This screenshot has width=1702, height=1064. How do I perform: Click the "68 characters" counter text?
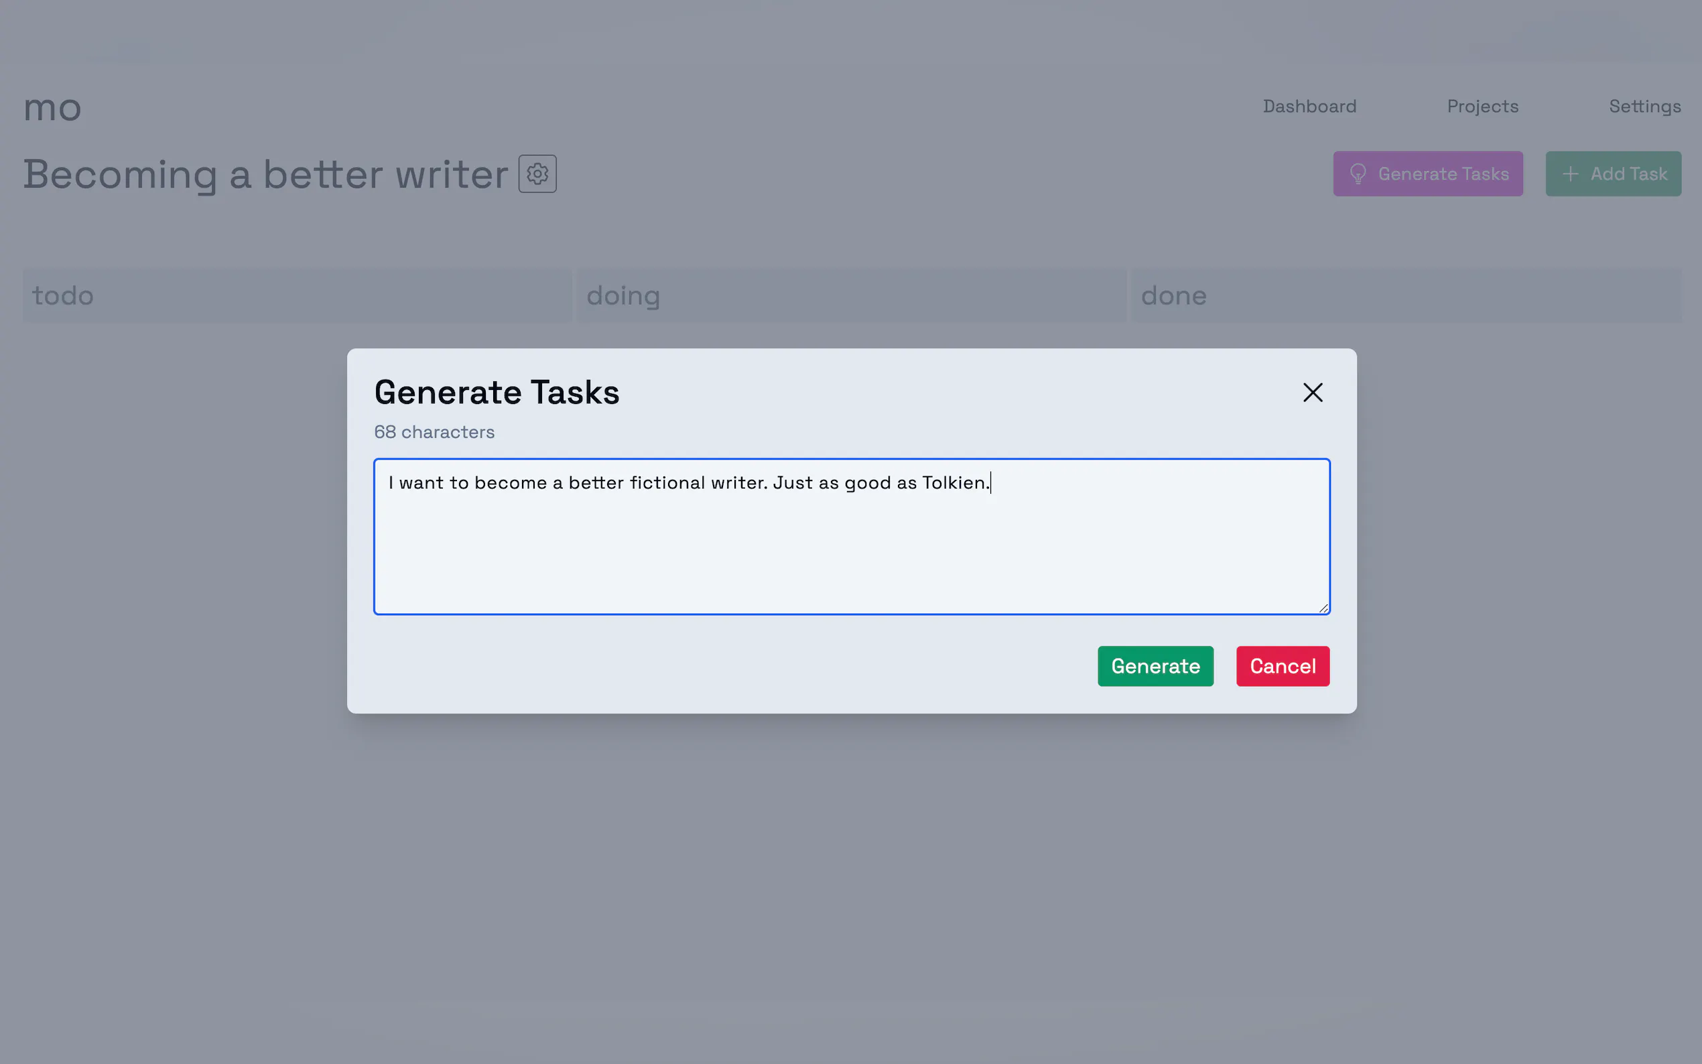pyautogui.click(x=434, y=432)
